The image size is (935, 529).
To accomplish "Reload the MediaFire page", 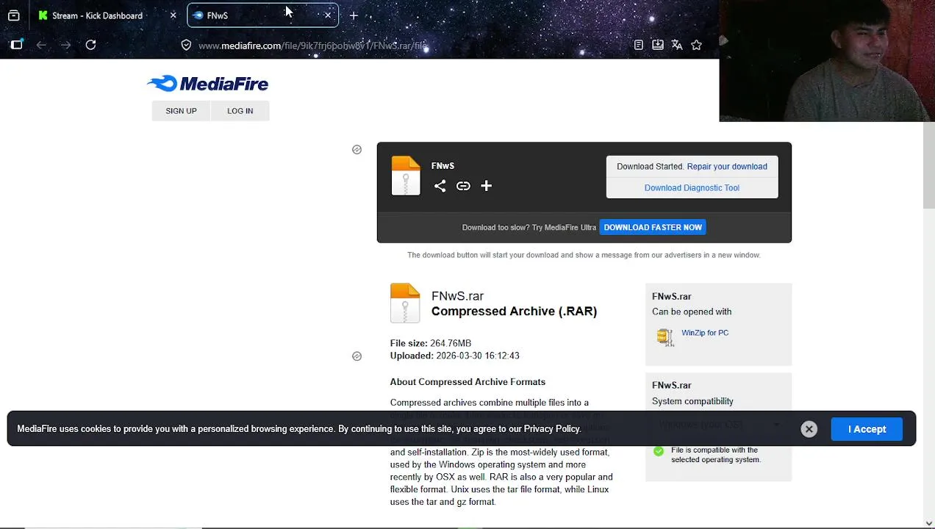I will 90,45.
